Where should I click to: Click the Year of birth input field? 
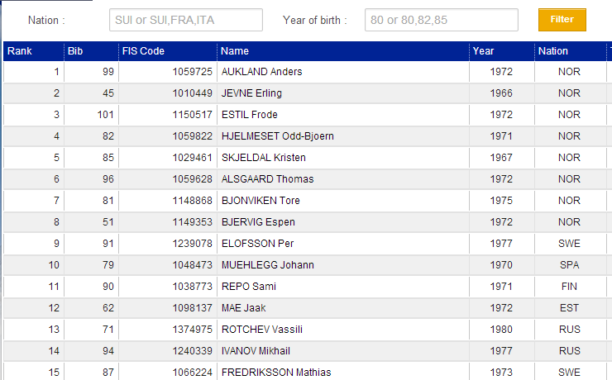click(x=441, y=20)
